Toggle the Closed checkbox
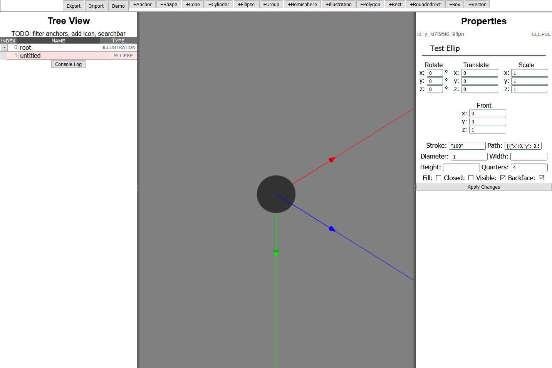 [x=471, y=178]
